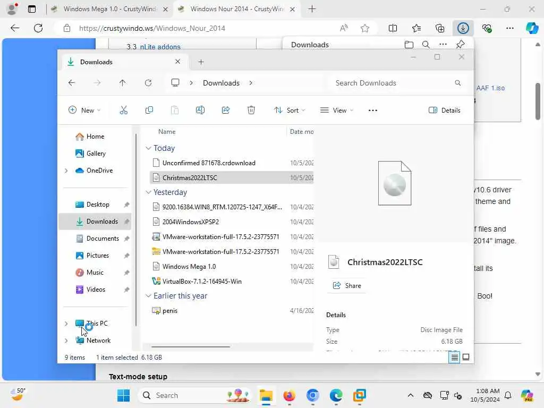Screen dimensions: 544x408
Task: Click the Edge address bar URL
Action: [x=152, y=28]
